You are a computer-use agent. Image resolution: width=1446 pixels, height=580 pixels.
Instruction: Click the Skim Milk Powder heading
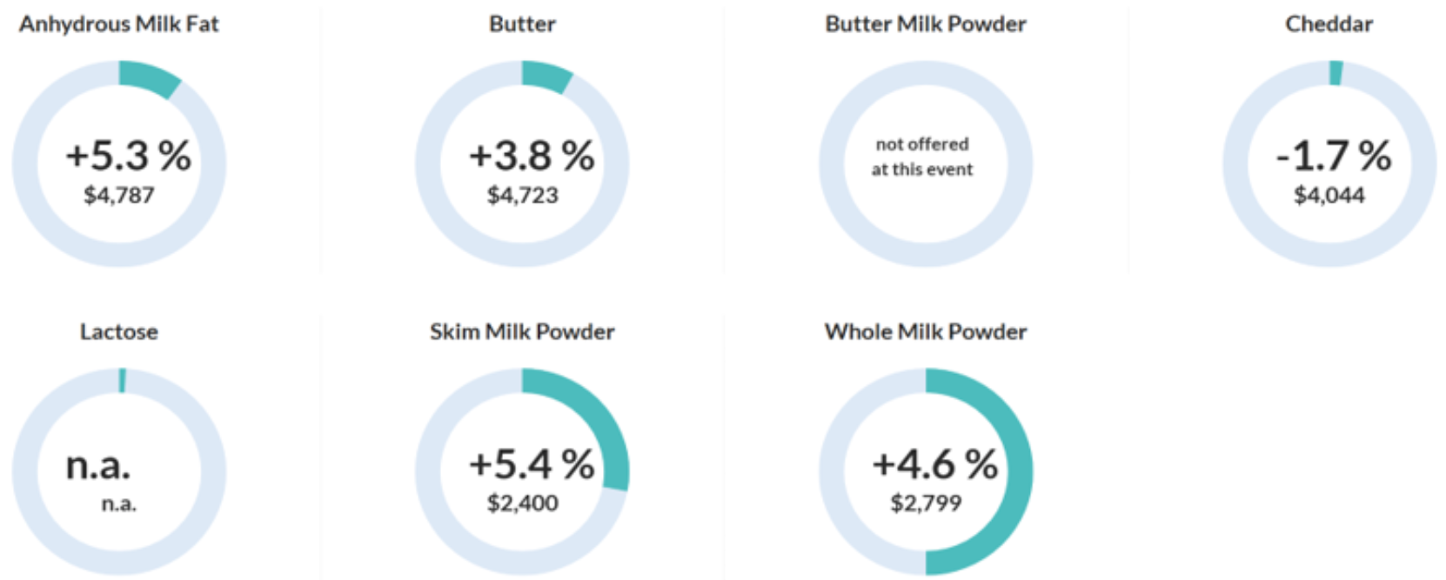pos(522,332)
